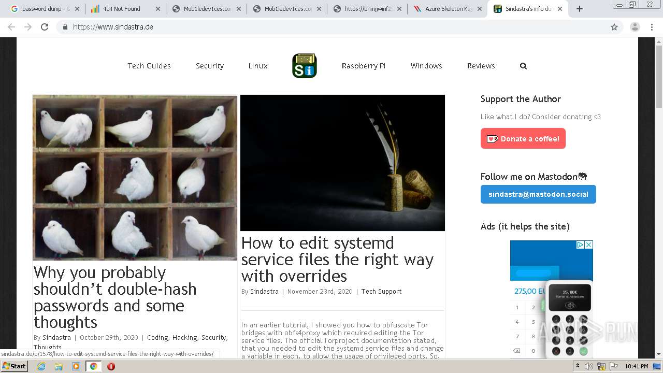View site information padlock icon
The height and width of the screenshot is (373, 663).
pyautogui.click(x=65, y=27)
